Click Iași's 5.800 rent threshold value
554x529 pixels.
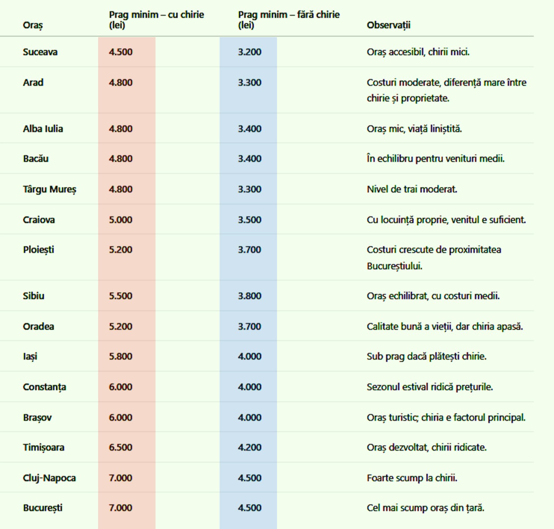click(x=121, y=357)
